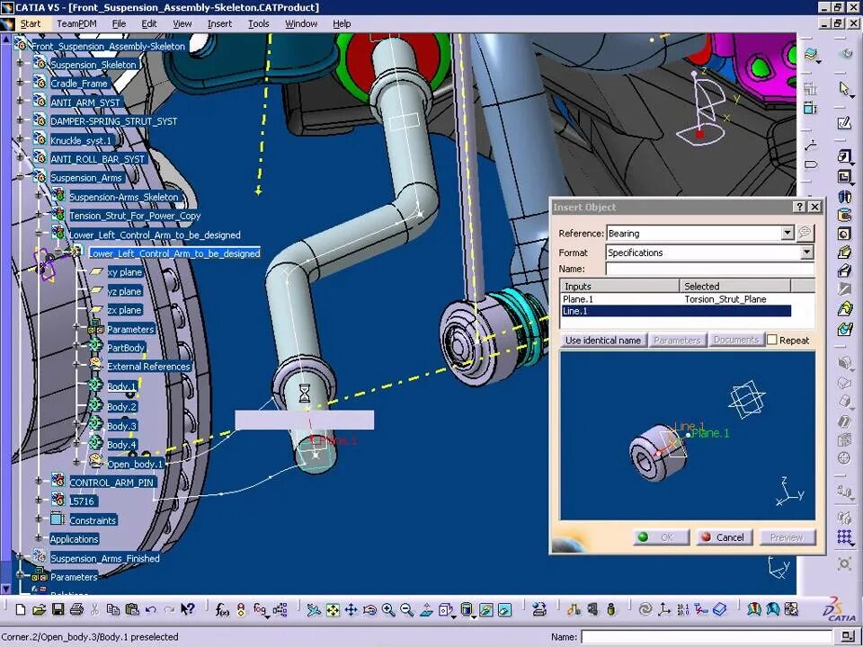Activate the Select arrow tool
This screenshot has height=647, width=863.
[x=844, y=89]
